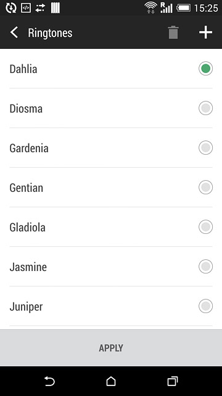Choose the Juniper ringtone label
The height and width of the screenshot is (396, 222).
tap(26, 307)
